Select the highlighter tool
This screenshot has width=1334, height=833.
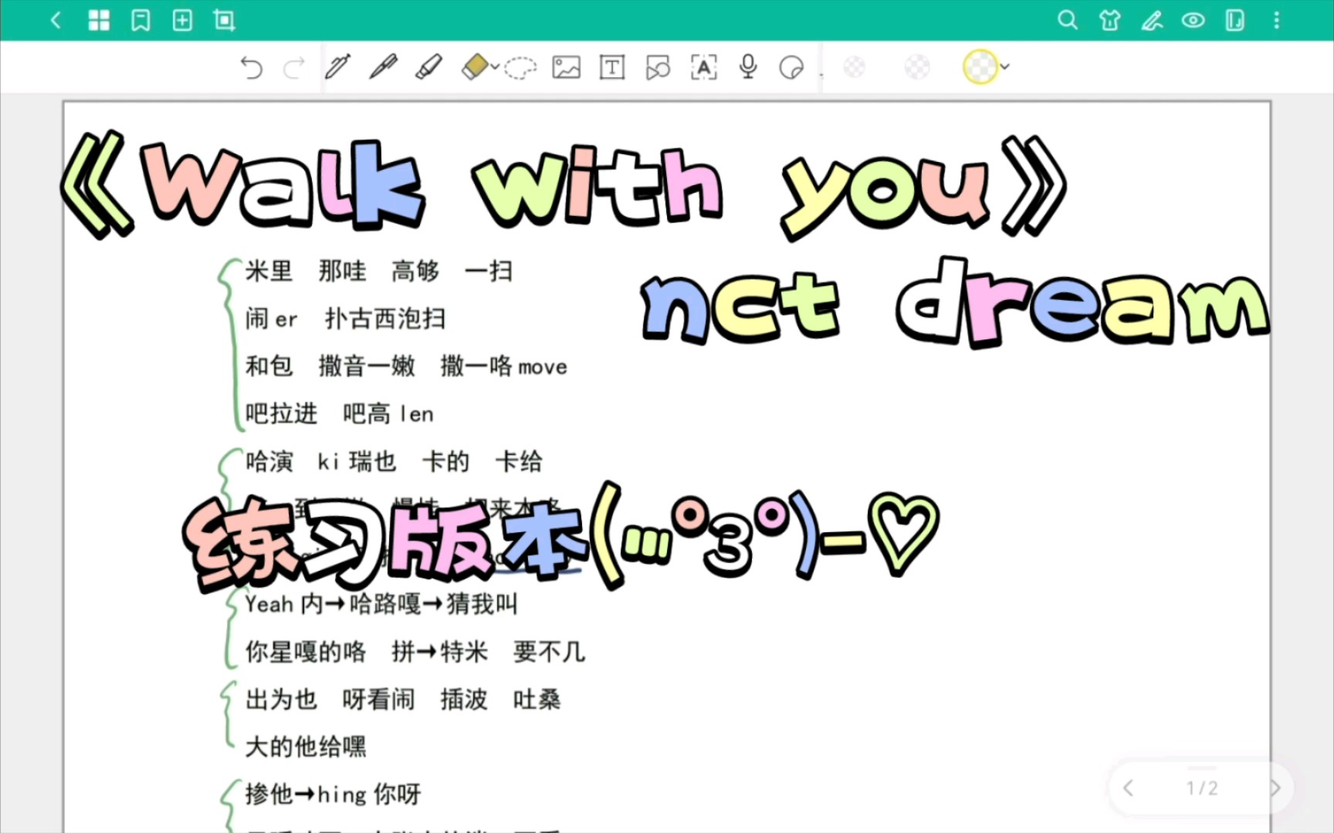(429, 67)
